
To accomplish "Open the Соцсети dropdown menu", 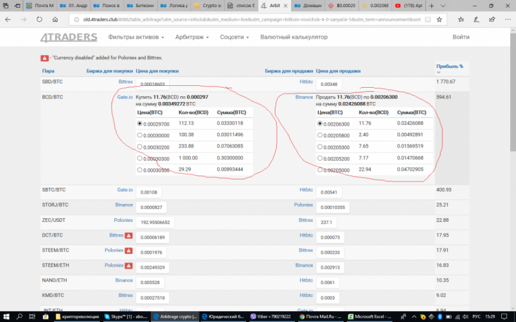I will pyautogui.click(x=234, y=37).
